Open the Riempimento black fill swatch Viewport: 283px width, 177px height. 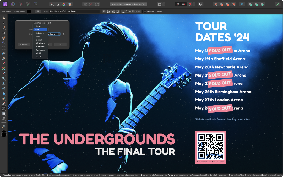pos(29,12)
